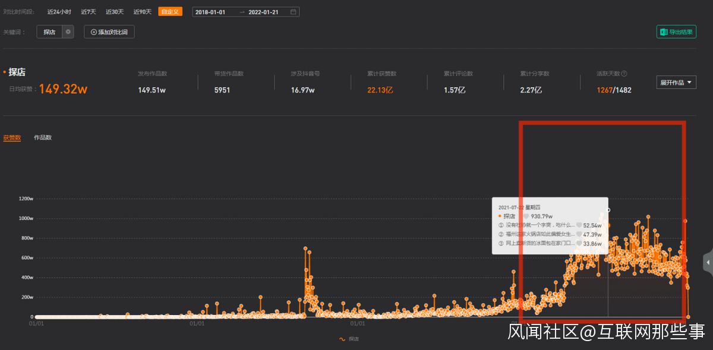713x350 pixels.
Task: Select the 近90天 time range
Action: 143,12
